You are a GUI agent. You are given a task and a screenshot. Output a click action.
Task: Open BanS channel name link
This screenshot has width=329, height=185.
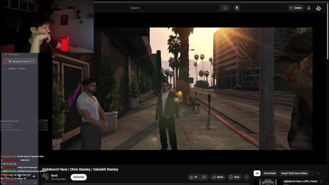pyautogui.click(x=54, y=175)
